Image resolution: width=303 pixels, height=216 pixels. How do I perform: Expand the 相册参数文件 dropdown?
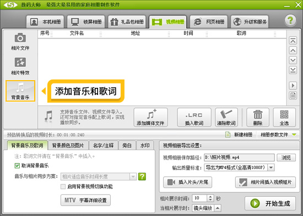pyautogui.click(x=278, y=135)
